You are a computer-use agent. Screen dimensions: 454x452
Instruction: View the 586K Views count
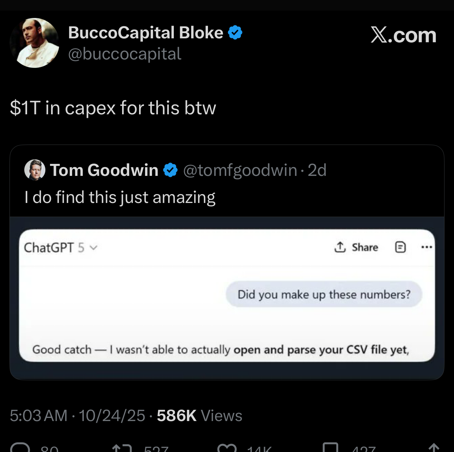tap(200, 416)
